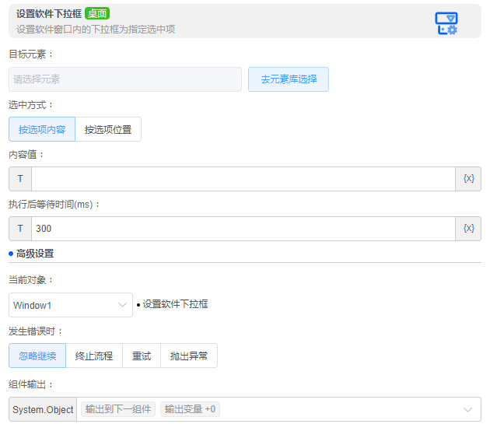Click the 输出到下一组件 tag
Viewport: 490px width, 431px height.
(118, 409)
